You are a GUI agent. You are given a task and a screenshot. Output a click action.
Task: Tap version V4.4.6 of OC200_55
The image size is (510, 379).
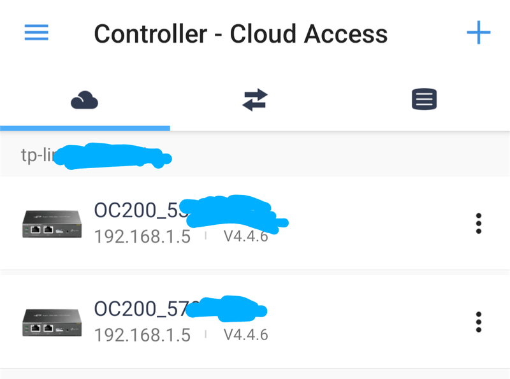tap(245, 237)
